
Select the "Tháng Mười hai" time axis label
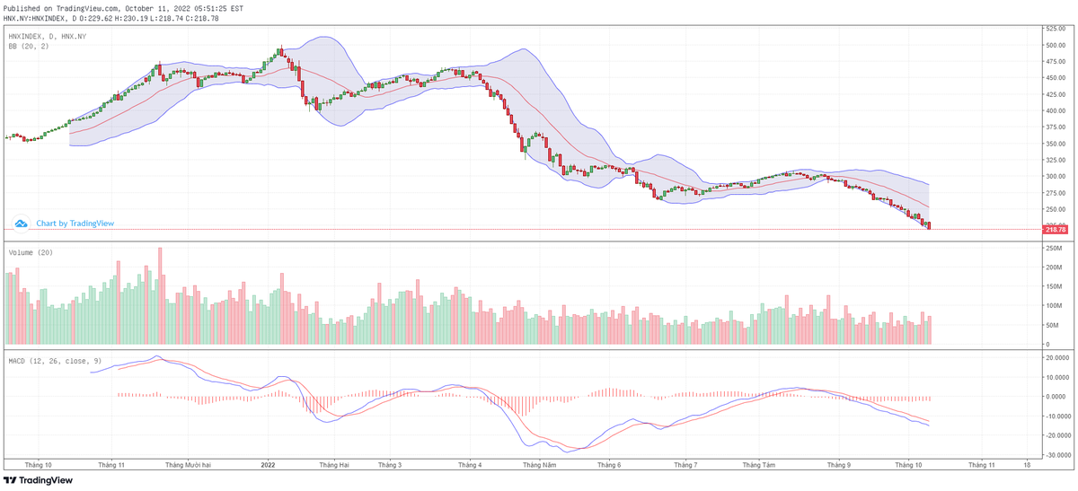point(188,465)
